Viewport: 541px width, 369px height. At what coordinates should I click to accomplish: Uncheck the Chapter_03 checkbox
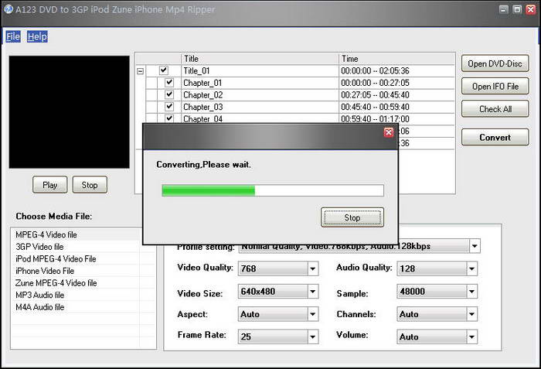coord(169,107)
